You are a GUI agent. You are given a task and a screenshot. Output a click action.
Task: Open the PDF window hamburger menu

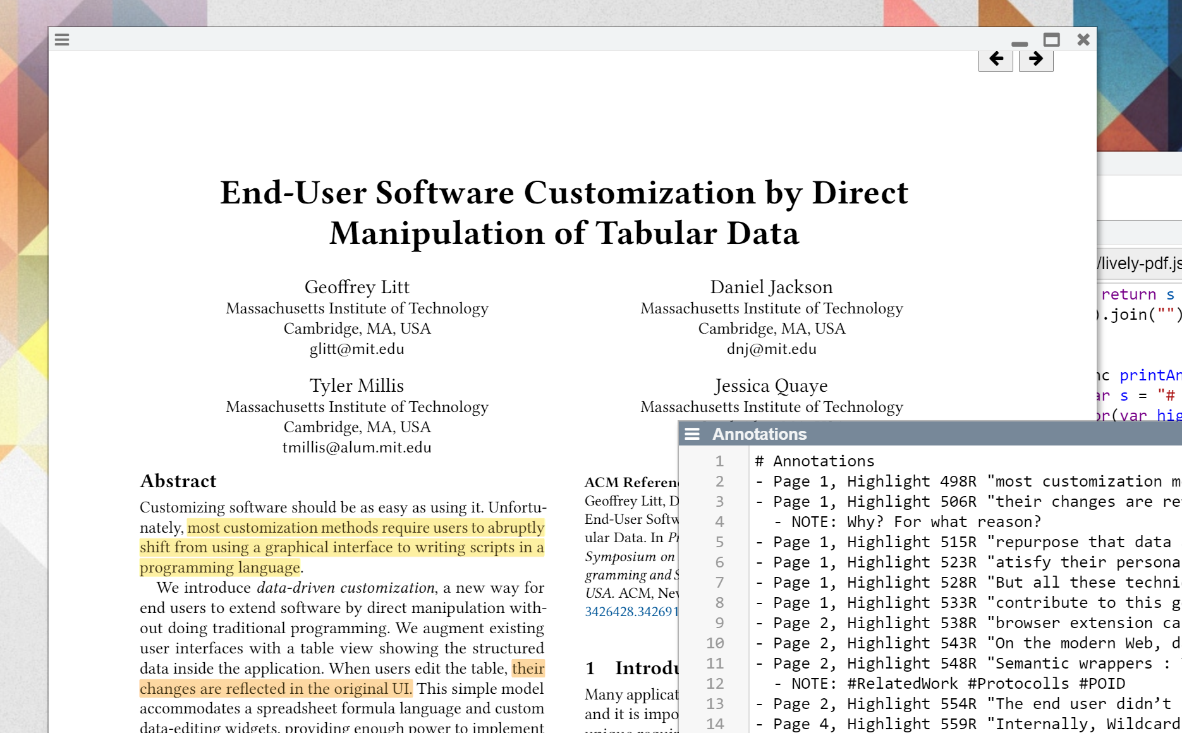pyautogui.click(x=62, y=40)
